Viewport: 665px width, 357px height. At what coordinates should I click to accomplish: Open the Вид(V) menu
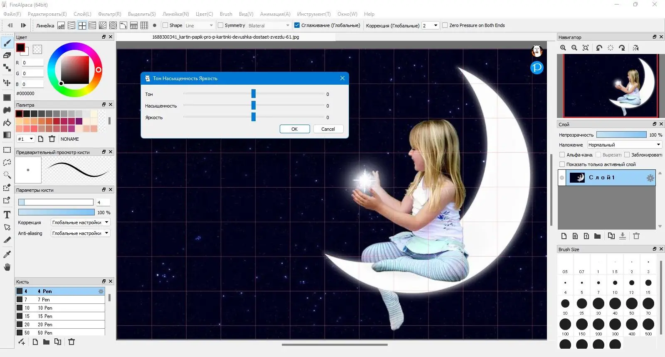click(246, 14)
